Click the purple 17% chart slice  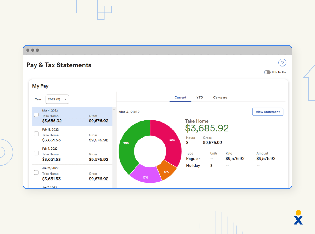coord(146,177)
